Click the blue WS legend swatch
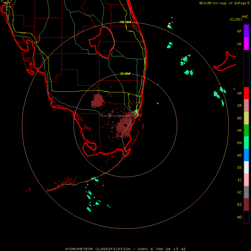Screen dimensions: 251x251 click(x=246, y=155)
